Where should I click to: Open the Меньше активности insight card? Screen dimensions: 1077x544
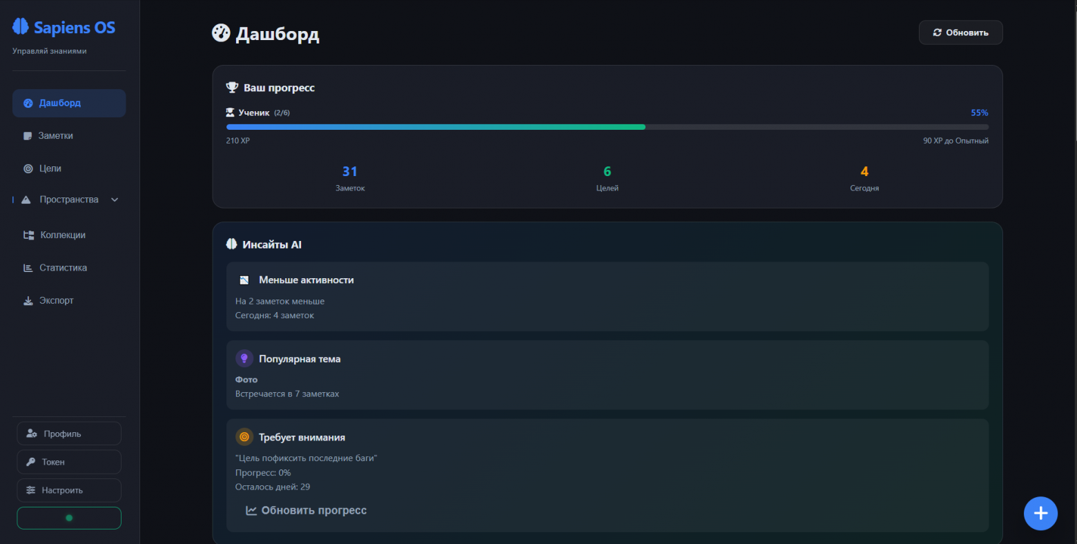point(607,297)
